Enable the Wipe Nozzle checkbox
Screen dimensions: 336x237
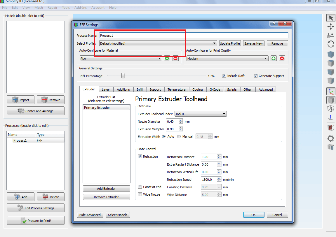(140, 194)
